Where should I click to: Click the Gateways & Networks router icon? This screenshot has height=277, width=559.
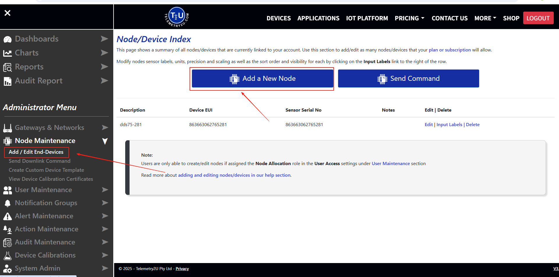tap(8, 128)
